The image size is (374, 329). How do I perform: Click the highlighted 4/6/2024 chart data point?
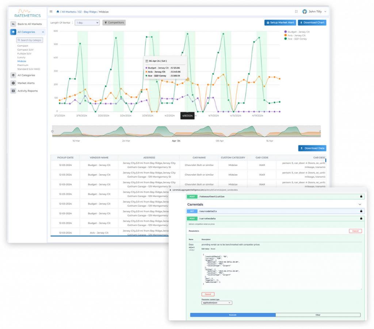187,79
